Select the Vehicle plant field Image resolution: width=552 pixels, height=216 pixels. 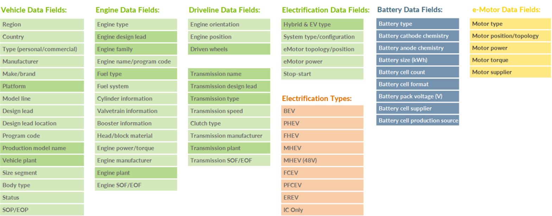(42, 160)
